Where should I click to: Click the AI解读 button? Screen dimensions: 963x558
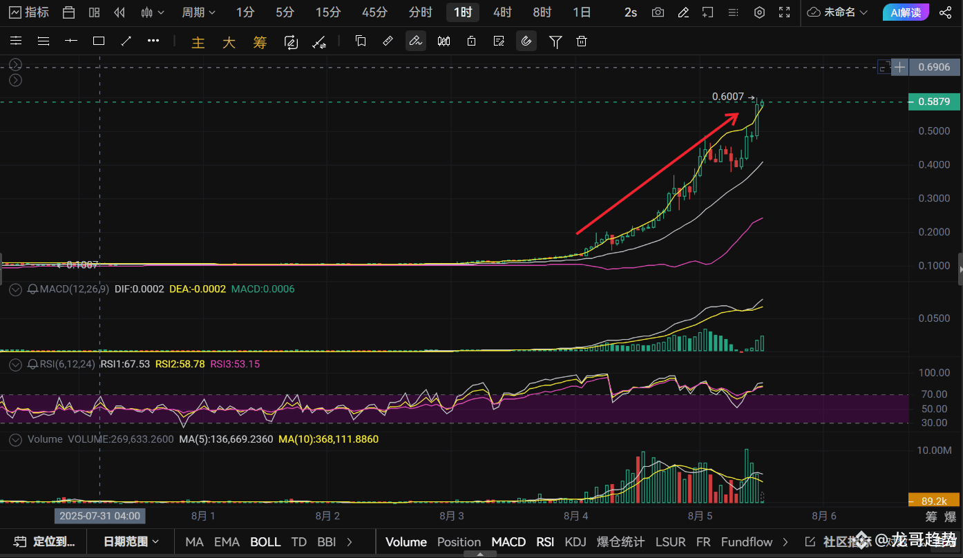[x=906, y=12]
